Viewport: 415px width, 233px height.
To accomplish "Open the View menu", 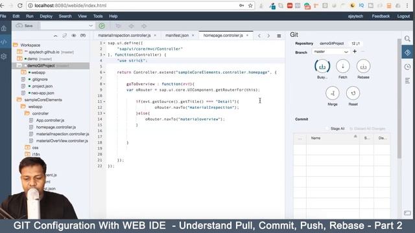I will coord(82,16).
